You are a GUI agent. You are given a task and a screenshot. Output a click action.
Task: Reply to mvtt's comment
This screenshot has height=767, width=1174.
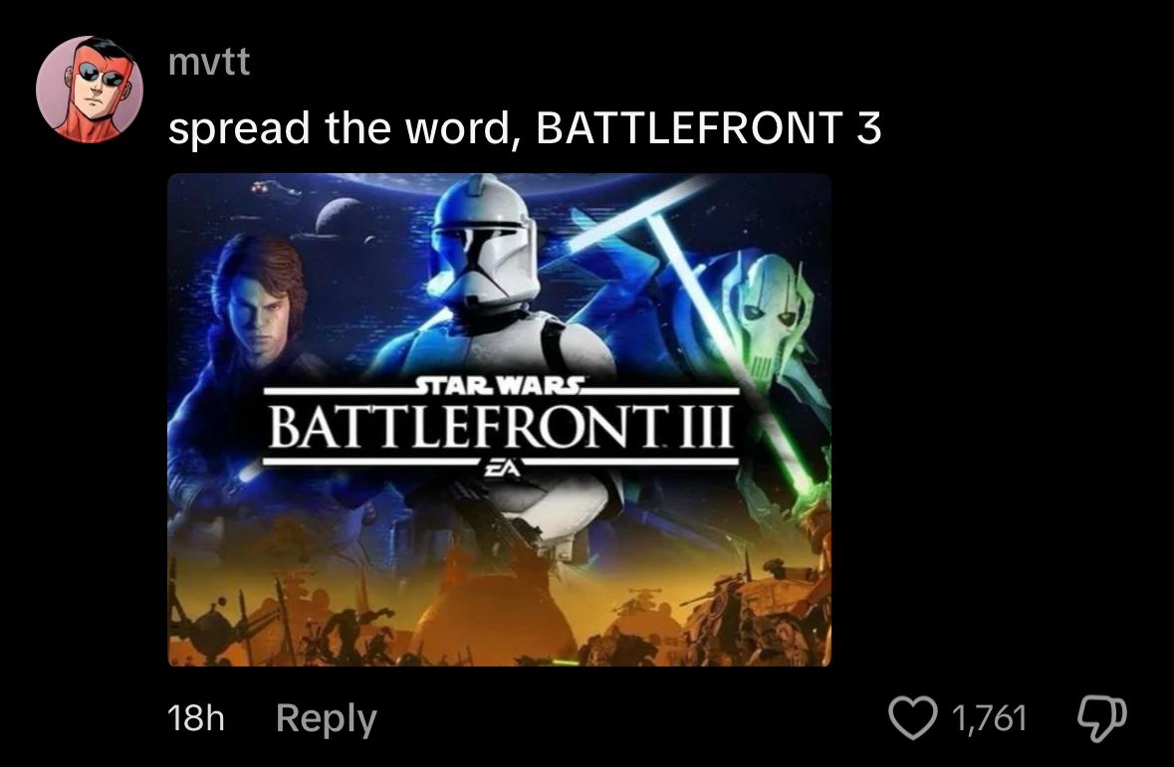point(327,718)
